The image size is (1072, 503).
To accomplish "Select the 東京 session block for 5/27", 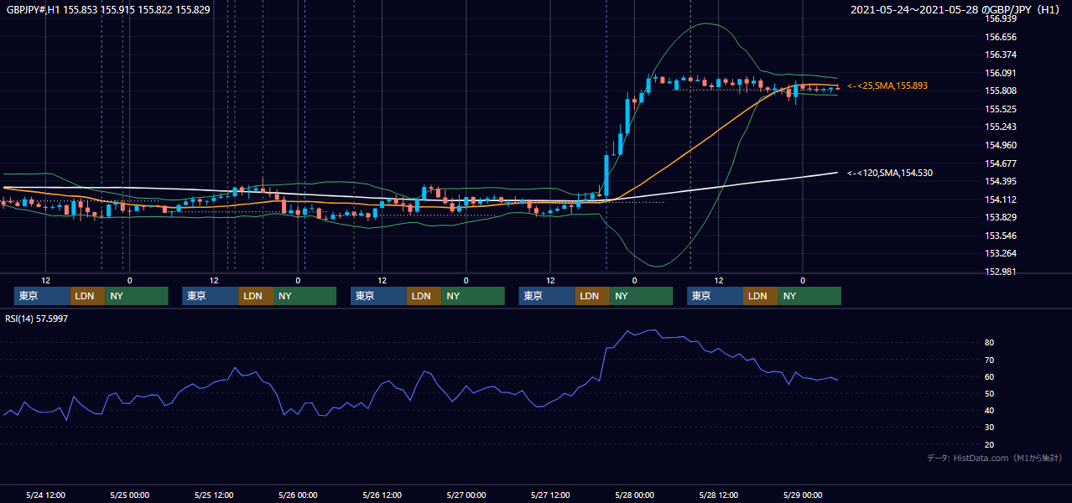I will click(x=547, y=296).
